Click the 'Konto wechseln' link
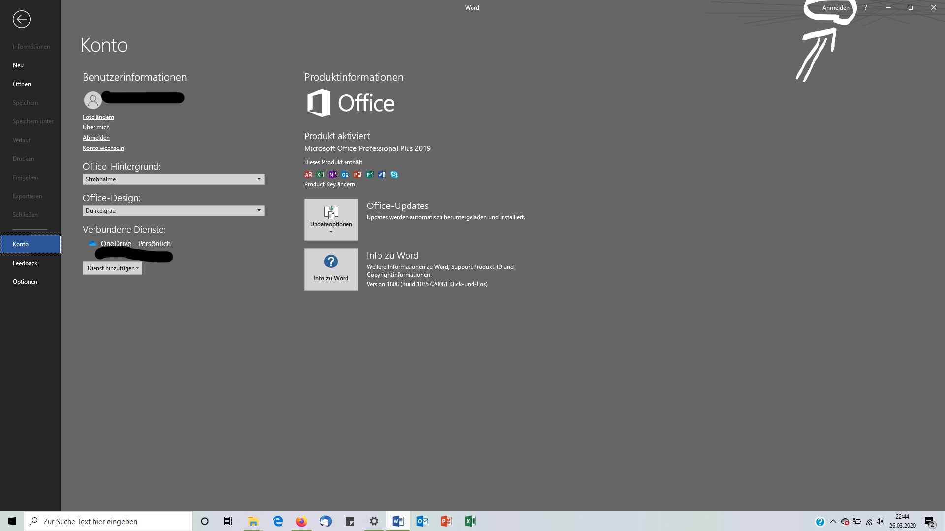945x531 pixels. tap(103, 148)
